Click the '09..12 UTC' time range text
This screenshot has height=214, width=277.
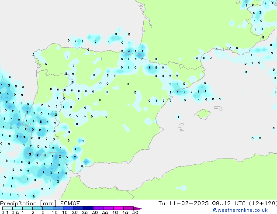point(229,204)
